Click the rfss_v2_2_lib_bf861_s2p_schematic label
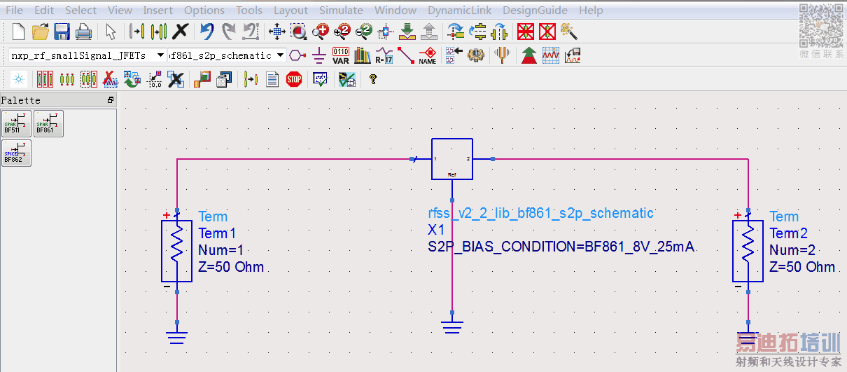This screenshot has width=847, height=372. tap(541, 213)
